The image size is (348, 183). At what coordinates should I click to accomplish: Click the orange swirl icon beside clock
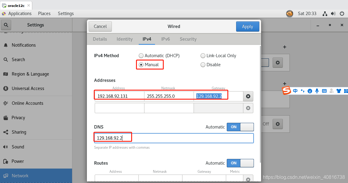click(x=289, y=14)
